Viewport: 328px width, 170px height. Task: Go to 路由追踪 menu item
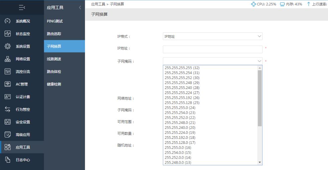coord(54,34)
